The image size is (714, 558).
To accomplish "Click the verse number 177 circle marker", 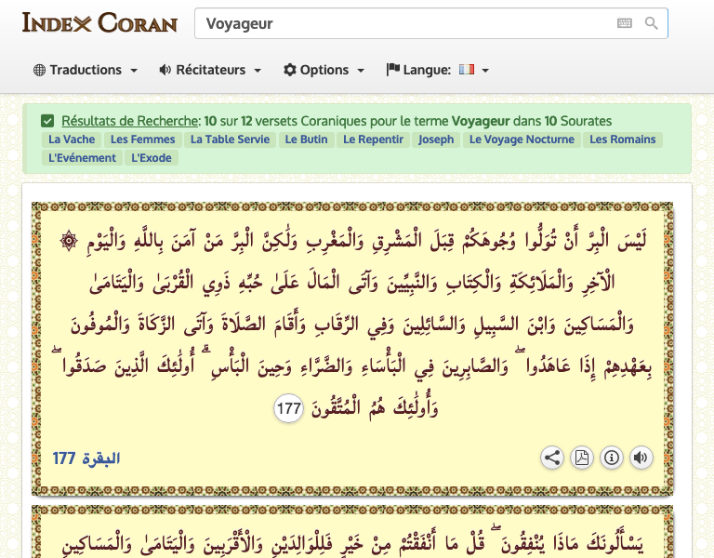I will coord(289,407).
